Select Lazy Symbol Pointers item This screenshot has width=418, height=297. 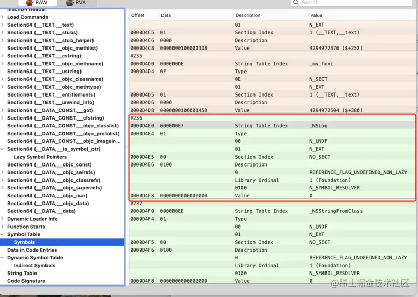click(40, 157)
